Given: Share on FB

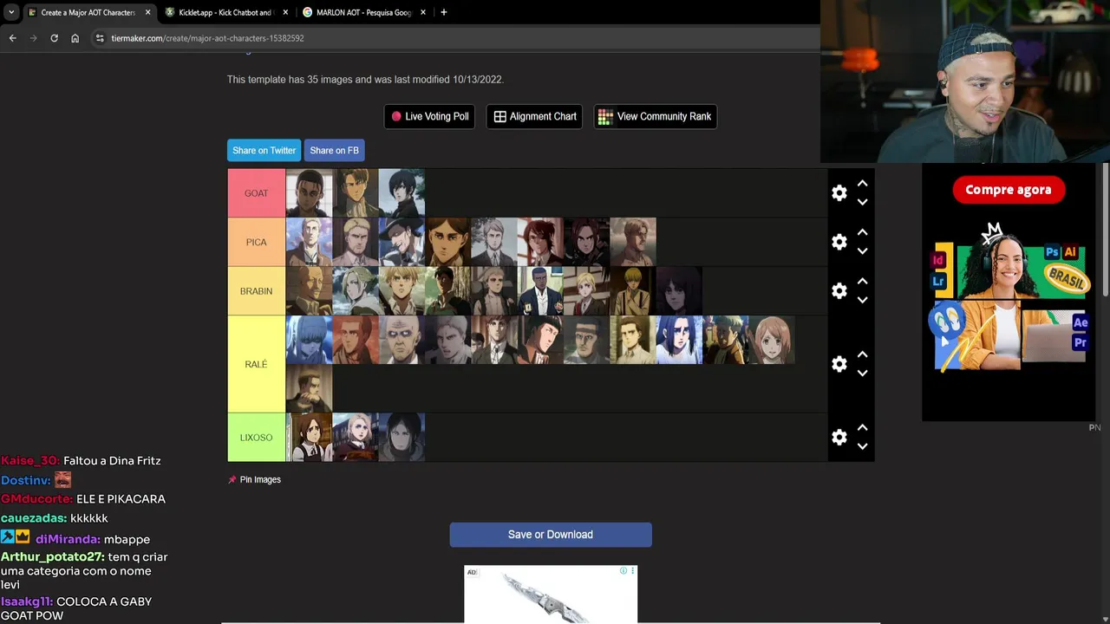Looking at the screenshot, I should 334,150.
